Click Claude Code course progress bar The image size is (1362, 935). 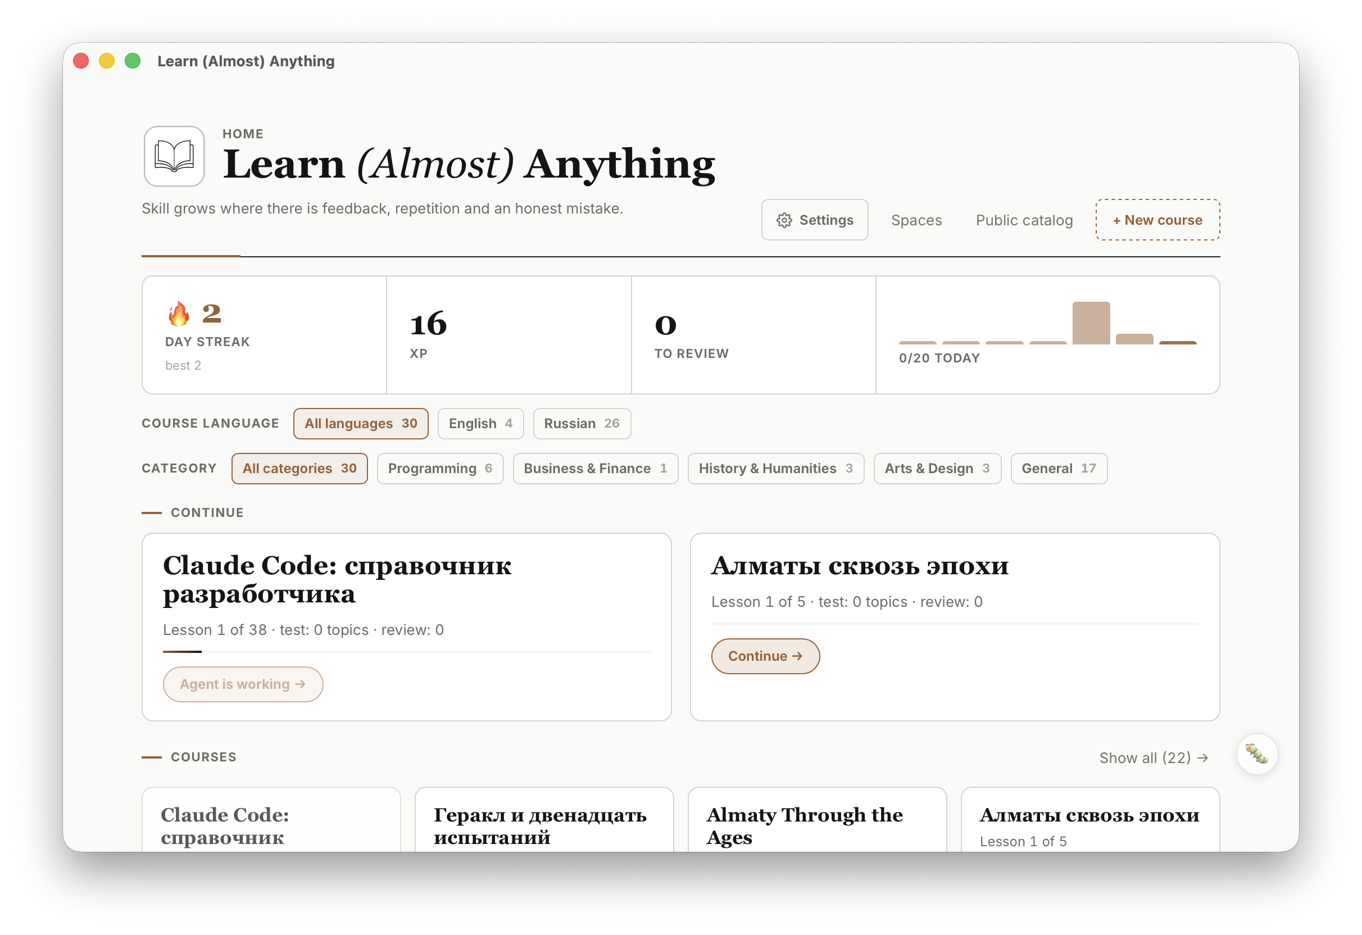pyautogui.click(x=407, y=651)
